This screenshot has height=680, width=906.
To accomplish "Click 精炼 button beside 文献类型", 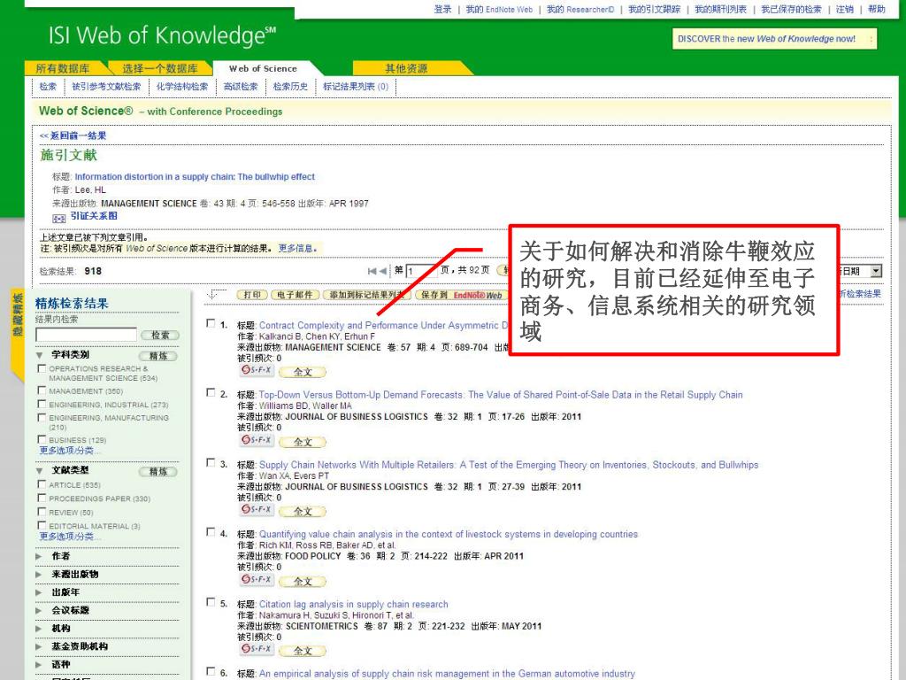I will click(x=158, y=472).
